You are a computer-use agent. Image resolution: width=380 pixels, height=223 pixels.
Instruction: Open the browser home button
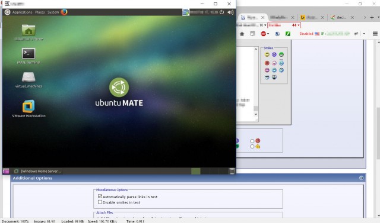coord(242,34)
